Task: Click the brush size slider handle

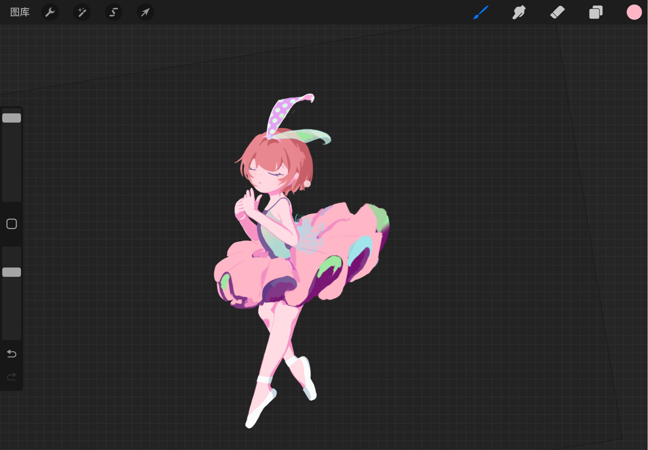Action: (12, 118)
